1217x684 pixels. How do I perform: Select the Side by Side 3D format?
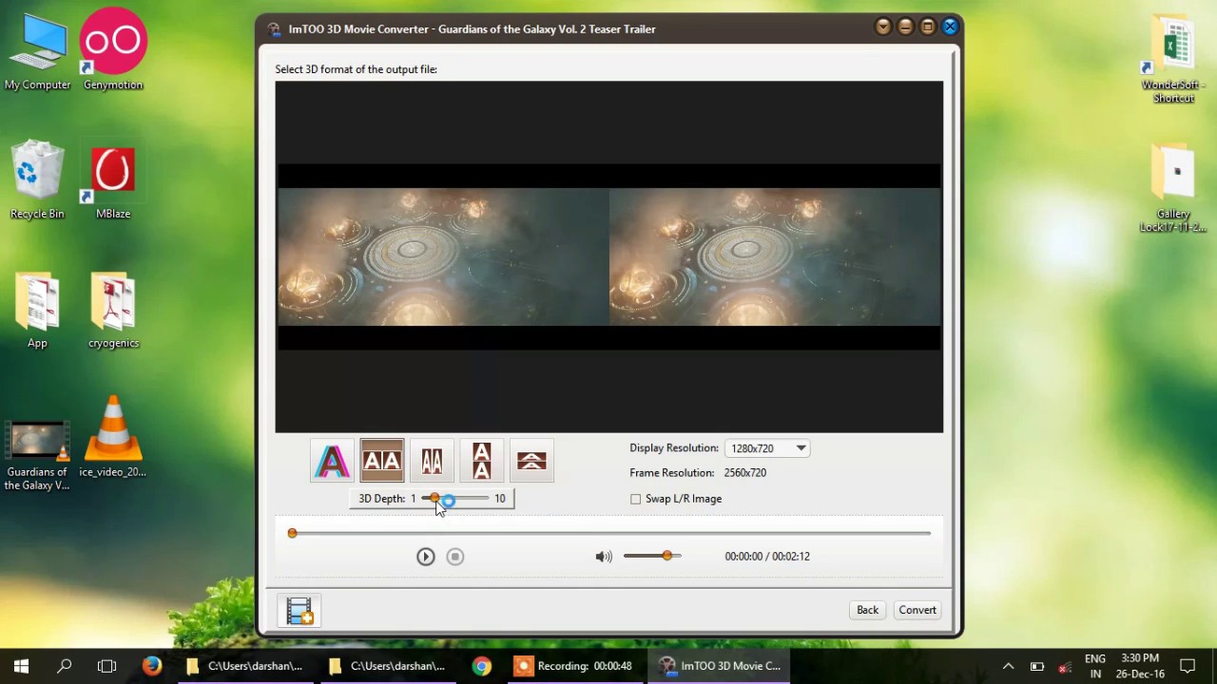[x=382, y=462]
